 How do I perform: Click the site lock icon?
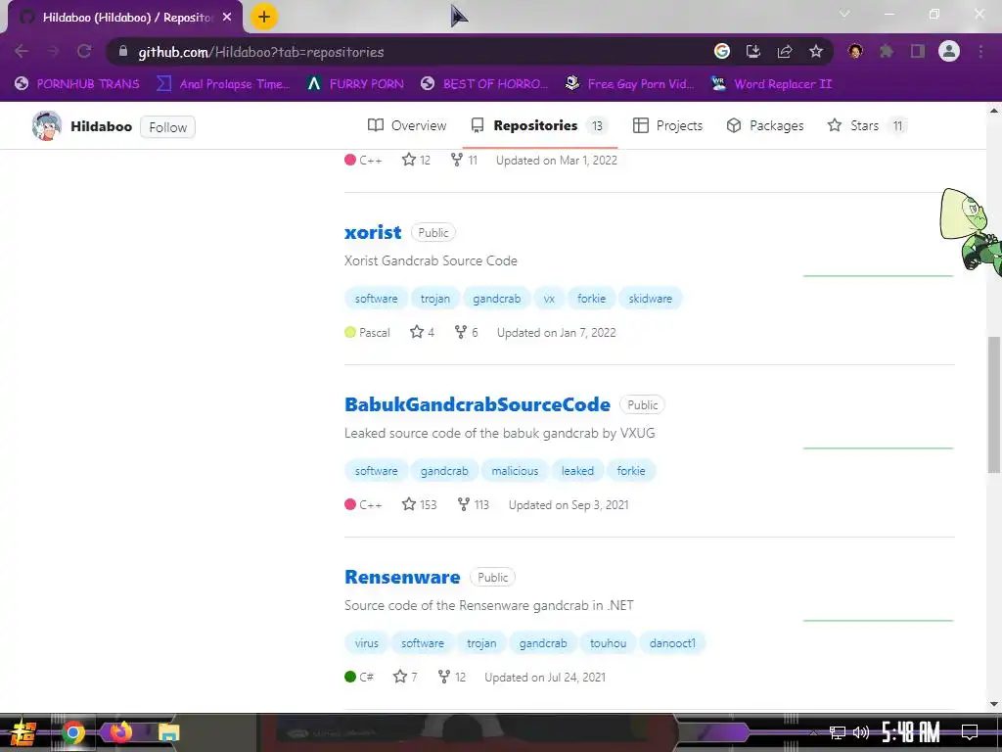pos(123,51)
